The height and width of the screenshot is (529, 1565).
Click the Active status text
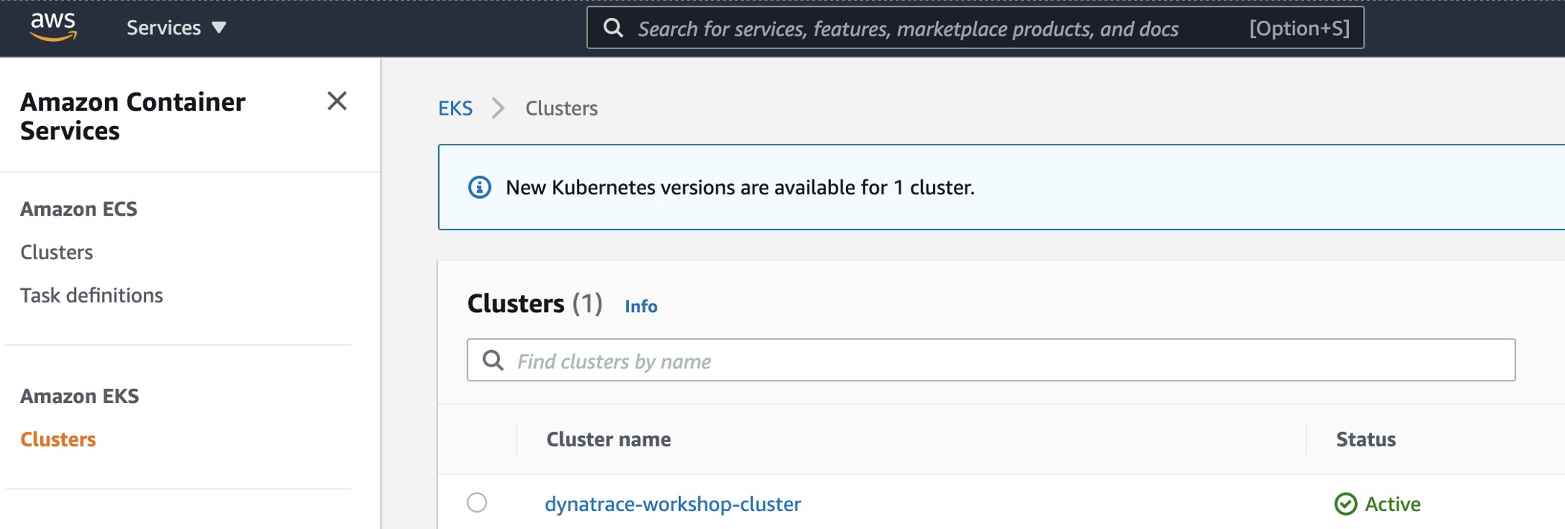click(x=1393, y=504)
